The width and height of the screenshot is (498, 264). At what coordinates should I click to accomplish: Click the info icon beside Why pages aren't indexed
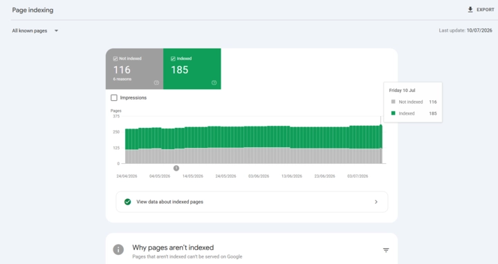pos(118,249)
